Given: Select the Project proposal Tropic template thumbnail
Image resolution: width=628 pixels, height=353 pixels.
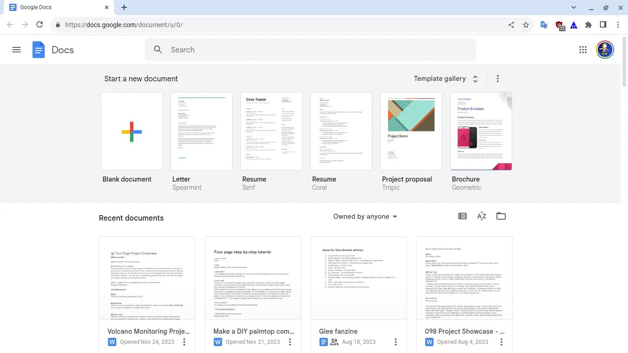Looking at the screenshot, I should coord(411,131).
